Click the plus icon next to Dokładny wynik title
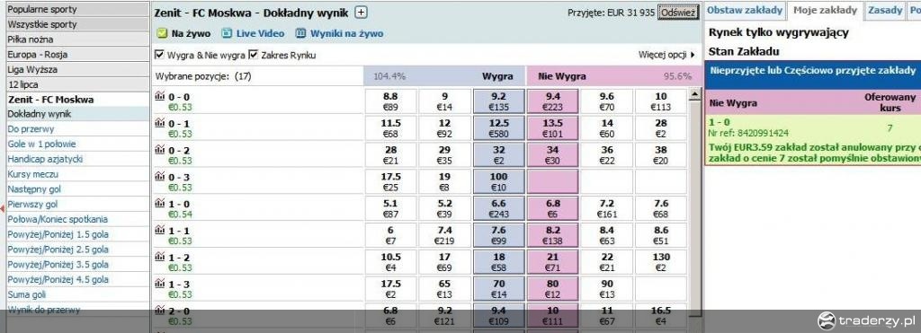921x333 pixels. click(x=362, y=13)
